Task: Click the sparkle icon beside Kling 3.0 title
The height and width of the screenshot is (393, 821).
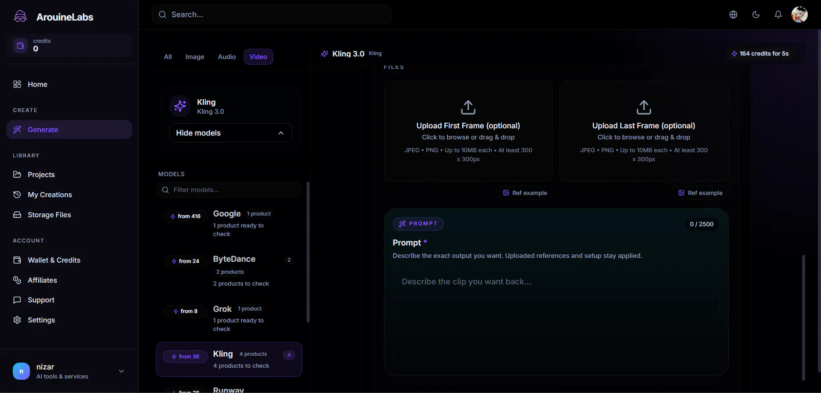Action: point(325,53)
